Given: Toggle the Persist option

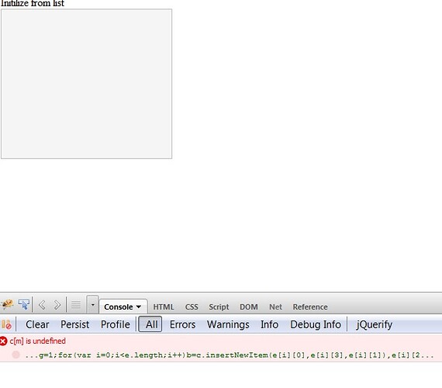Looking at the screenshot, I should point(75,324).
